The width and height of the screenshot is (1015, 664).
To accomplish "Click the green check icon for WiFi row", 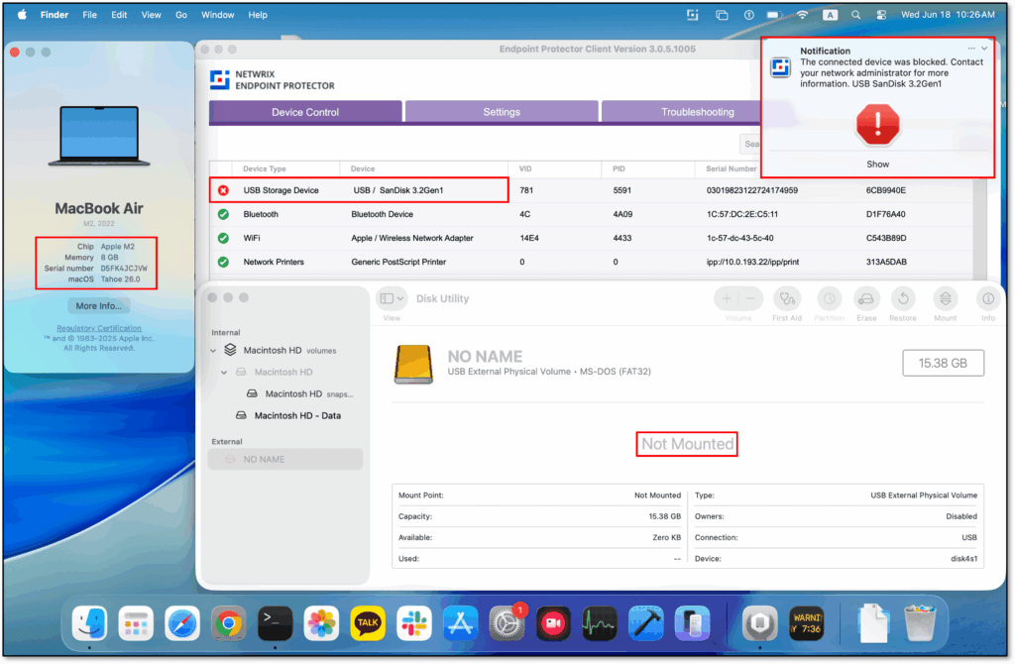I will pos(223,238).
